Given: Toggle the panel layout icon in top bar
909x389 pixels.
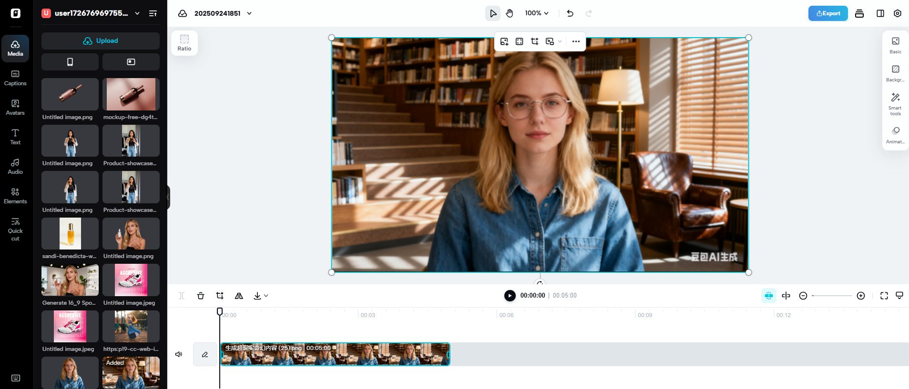Looking at the screenshot, I should [880, 13].
